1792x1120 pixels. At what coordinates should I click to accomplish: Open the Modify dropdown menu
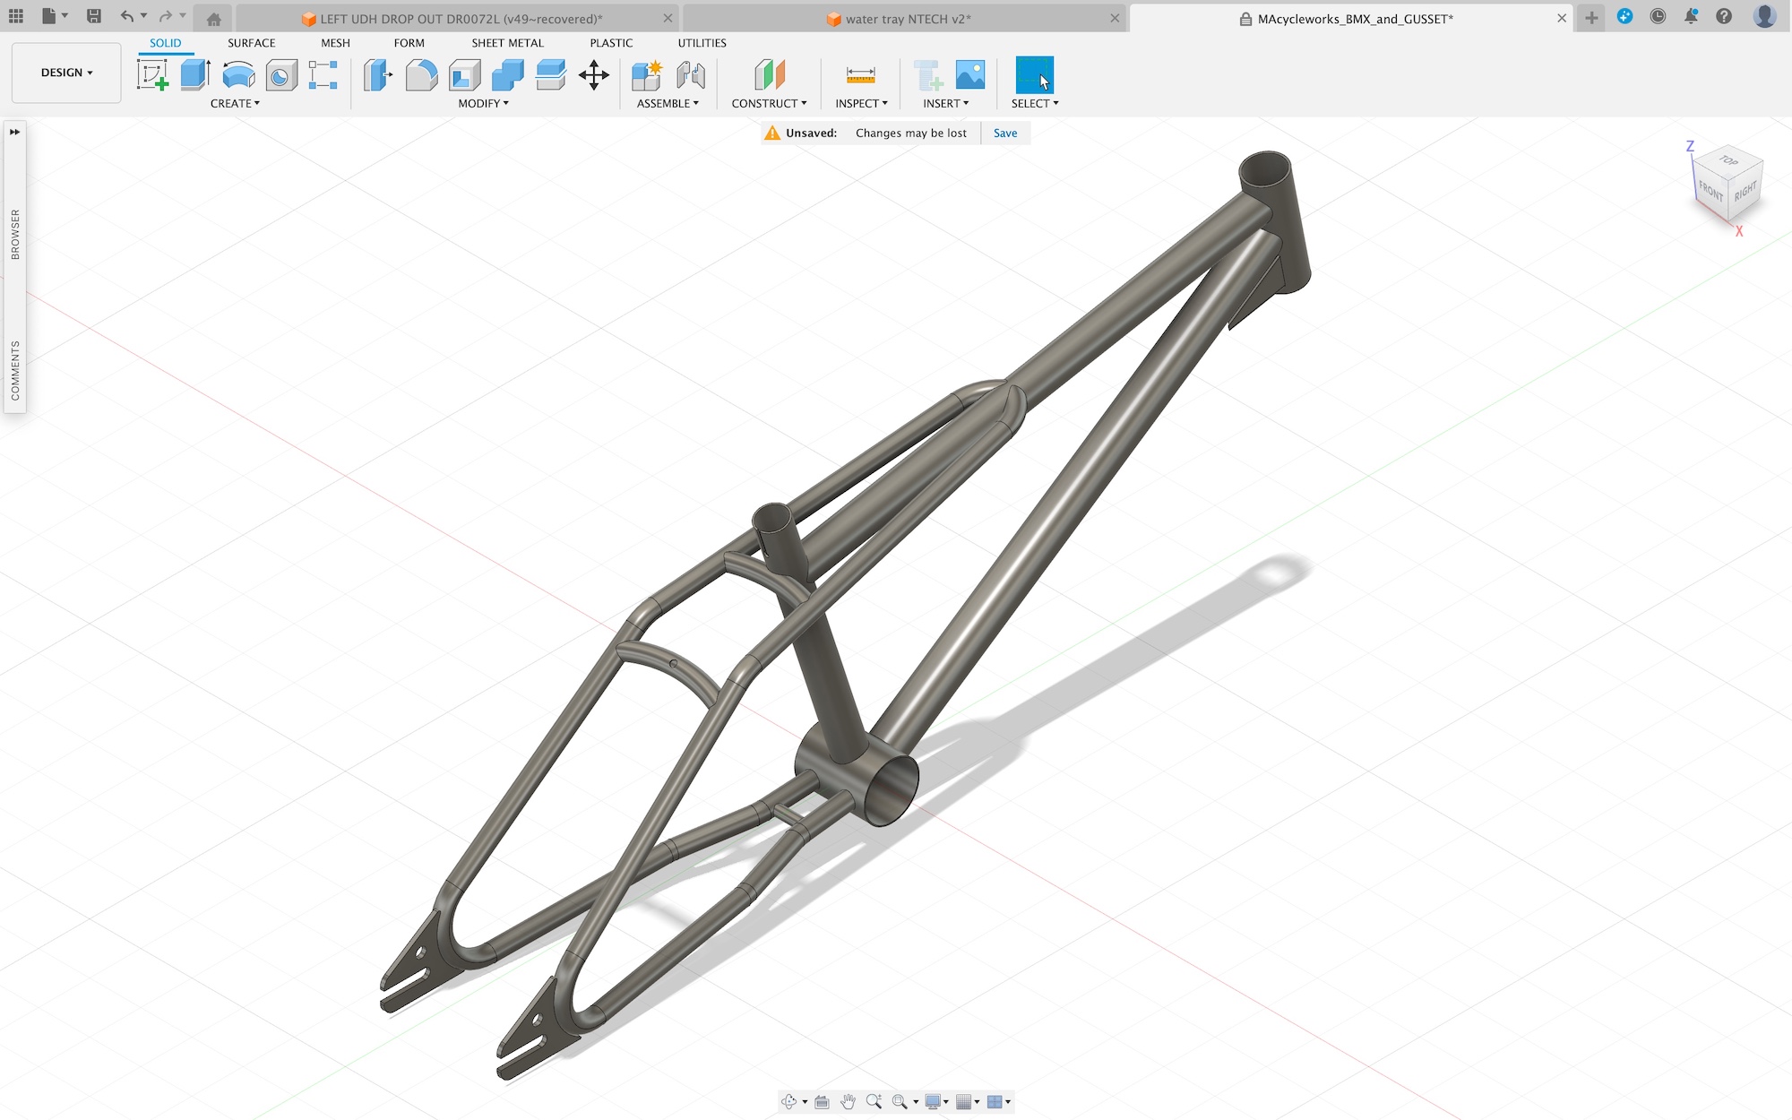[483, 104]
